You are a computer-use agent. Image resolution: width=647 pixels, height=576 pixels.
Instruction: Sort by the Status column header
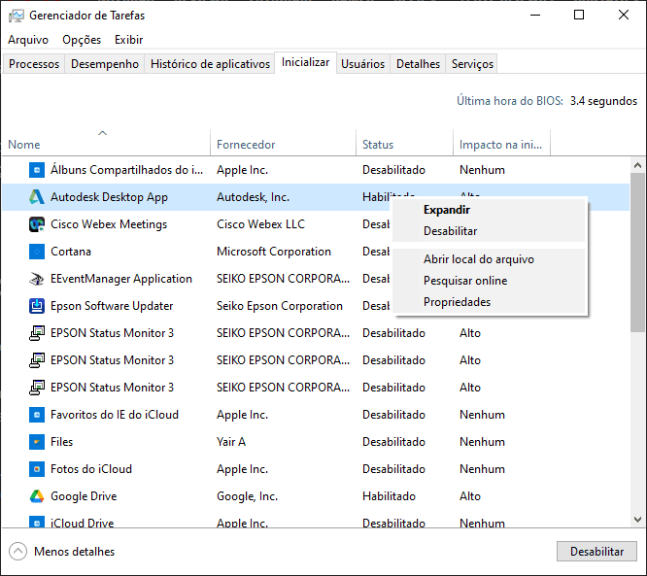404,143
